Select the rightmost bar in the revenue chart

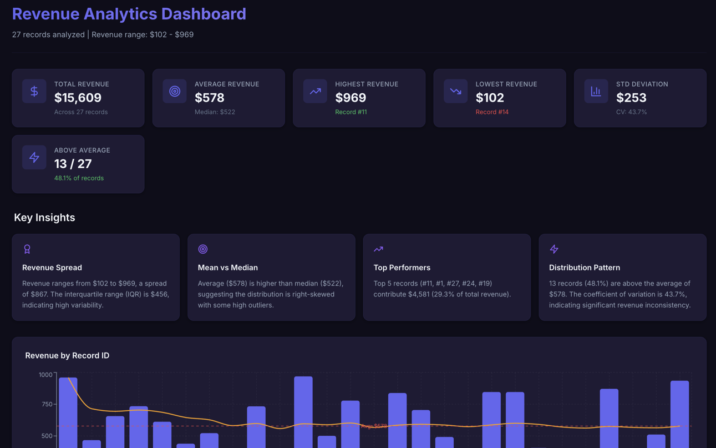(x=679, y=414)
